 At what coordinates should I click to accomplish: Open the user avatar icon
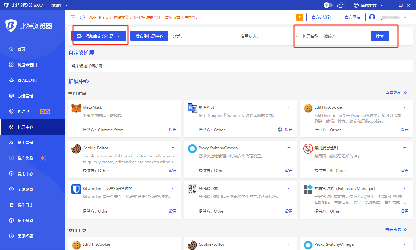pos(372,17)
